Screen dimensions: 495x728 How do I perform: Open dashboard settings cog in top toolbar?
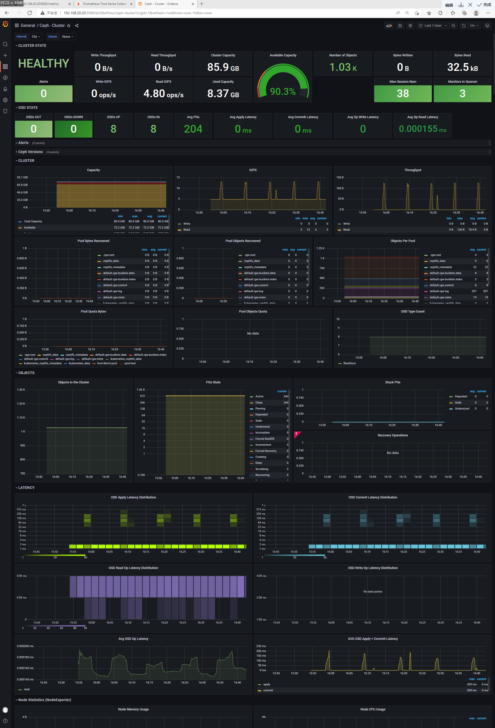coord(410,26)
